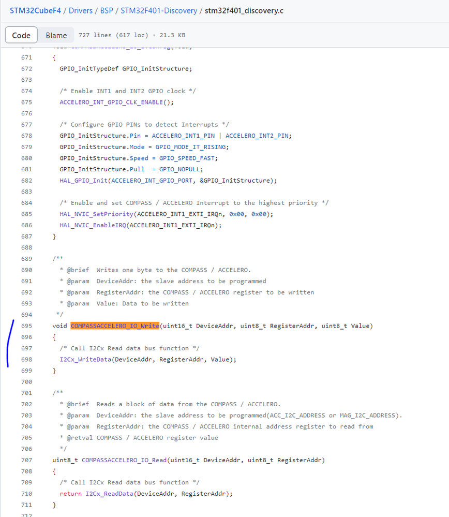Select line number 695
Screen dimensions: 449x517
click(x=27, y=326)
